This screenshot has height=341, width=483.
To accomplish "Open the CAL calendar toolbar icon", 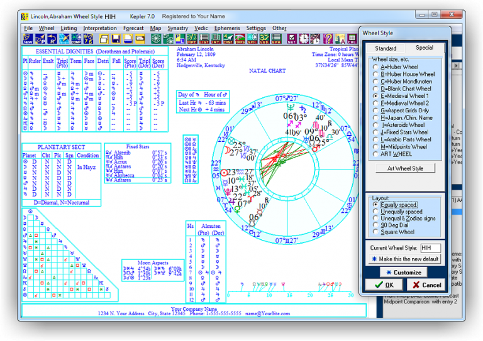I will click(352, 39).
